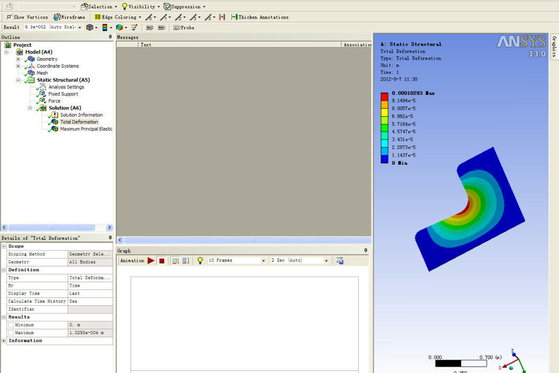Collapse the Results section in Details

click(x=4, y=317)
